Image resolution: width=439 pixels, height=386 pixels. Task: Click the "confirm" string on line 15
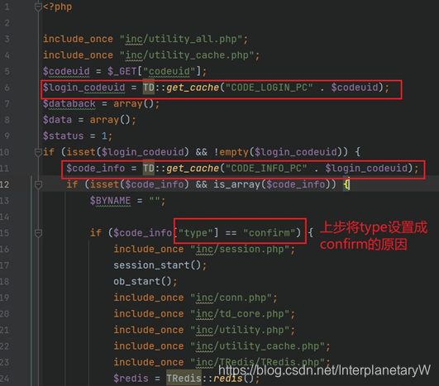pos(270,233)
